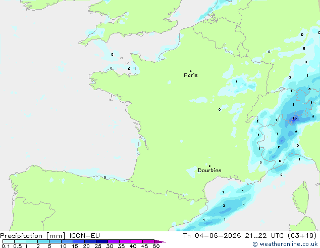Screen dimensions: 320x248
Task: Click the legend label '0.1'
Action: 6,246
